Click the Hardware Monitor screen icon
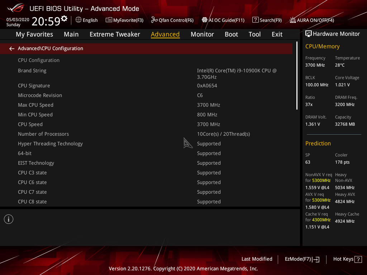 coord(309,34)
